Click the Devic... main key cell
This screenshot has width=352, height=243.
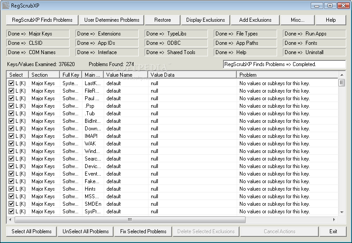(x=93, y=166)
